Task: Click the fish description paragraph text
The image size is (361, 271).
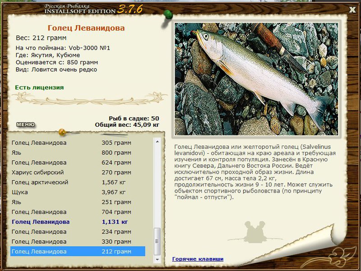Action: 255,172
